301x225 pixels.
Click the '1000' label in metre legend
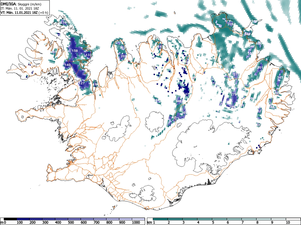pyautogui.click(x=136, y=223)
